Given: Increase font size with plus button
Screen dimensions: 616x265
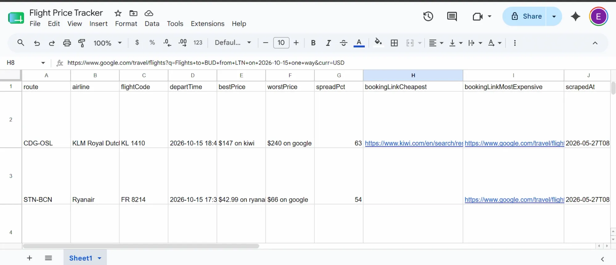Looking at the screenshot, I should (x=296, y=43).
